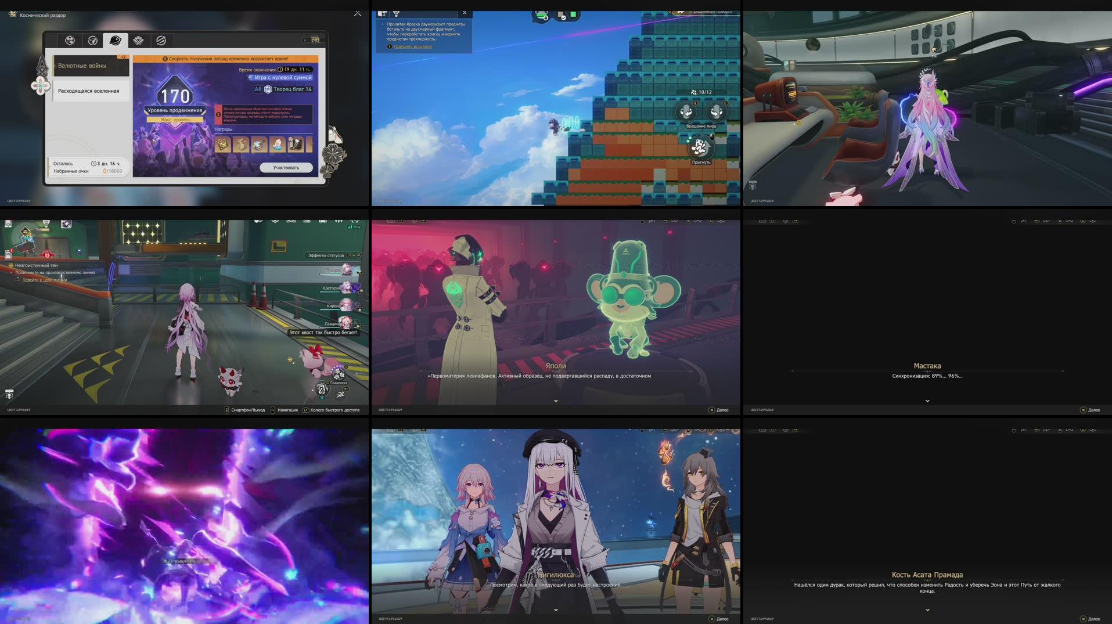Select the selected planet tab icon
1112x624 pixels.
coord(116,40)
